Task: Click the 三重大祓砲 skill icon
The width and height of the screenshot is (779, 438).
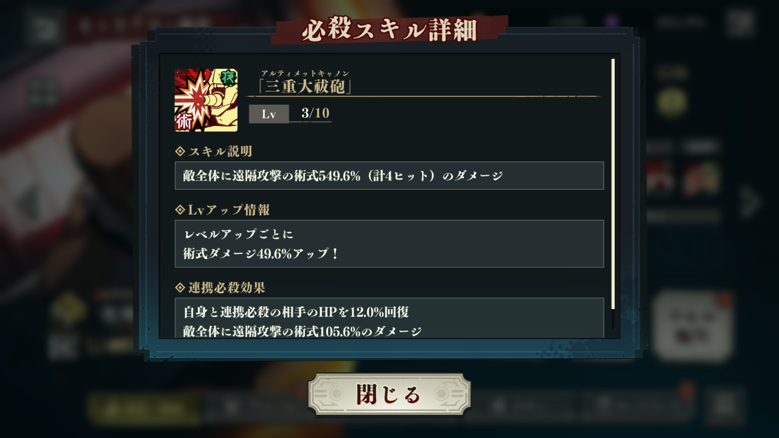Action: click(206, 100)
